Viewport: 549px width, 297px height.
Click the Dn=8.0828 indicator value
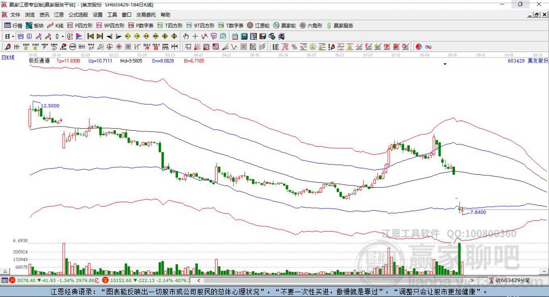(163, 61)
